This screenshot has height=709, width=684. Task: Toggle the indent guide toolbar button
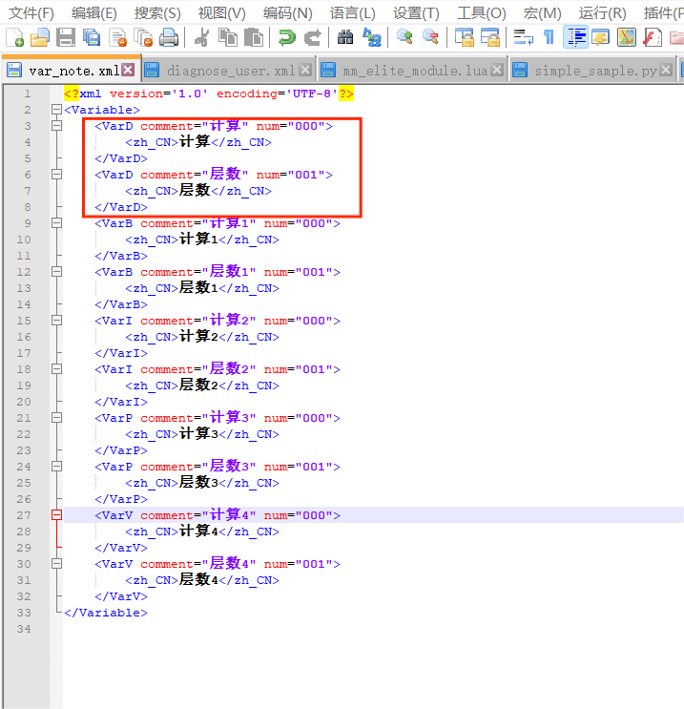point(575,37)
